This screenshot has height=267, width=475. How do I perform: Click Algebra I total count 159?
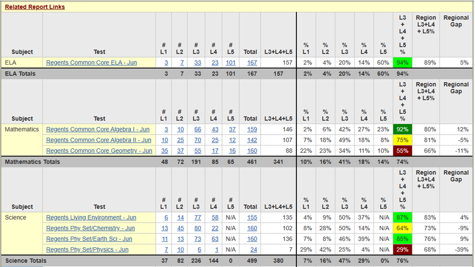[x=252, y=129]
